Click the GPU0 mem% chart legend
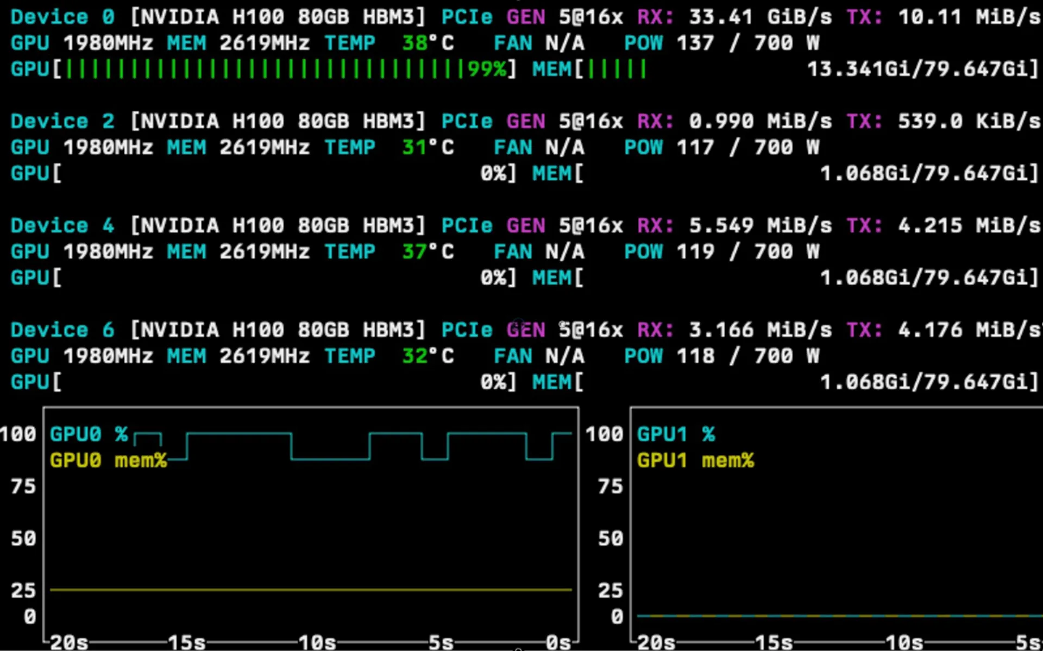The width and height of the screenshot is (1043, 651). (x=108, y=460)
